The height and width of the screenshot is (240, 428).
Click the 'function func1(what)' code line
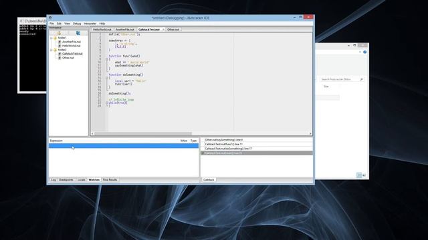coord(124,56)
